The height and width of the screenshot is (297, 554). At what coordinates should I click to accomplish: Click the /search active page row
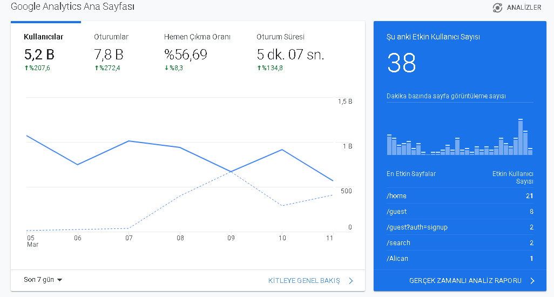point(460,242)
